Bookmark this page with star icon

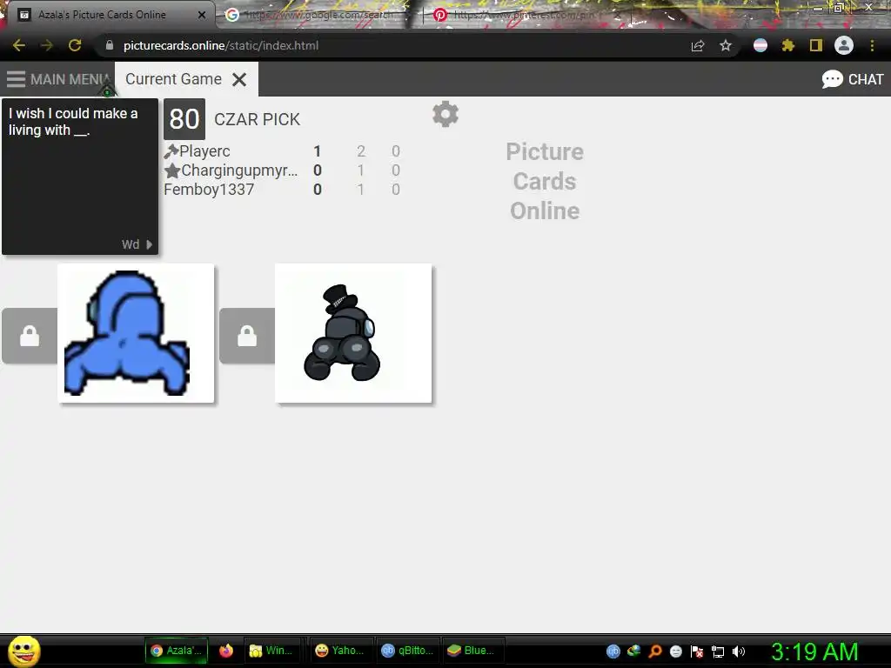[x=726, y=45]
